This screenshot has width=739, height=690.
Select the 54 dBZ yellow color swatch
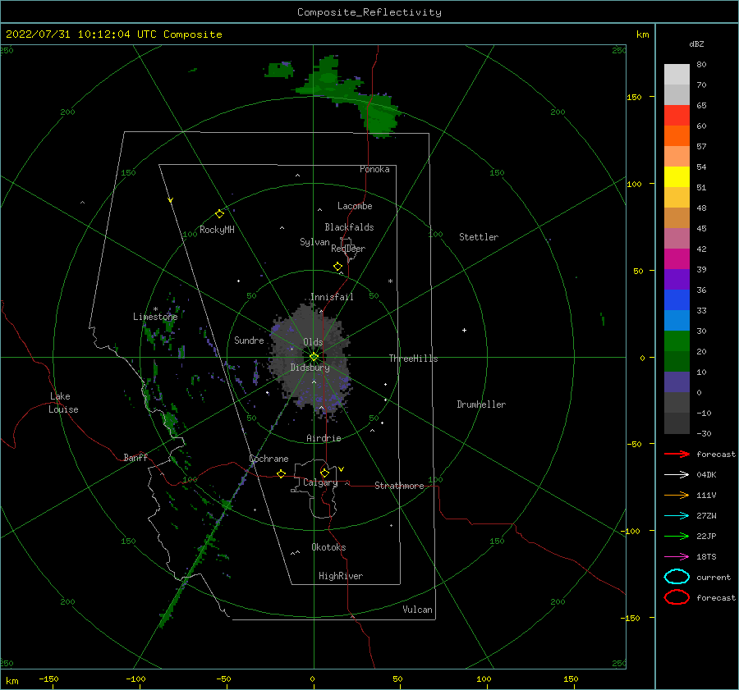[x=677, y=177]
